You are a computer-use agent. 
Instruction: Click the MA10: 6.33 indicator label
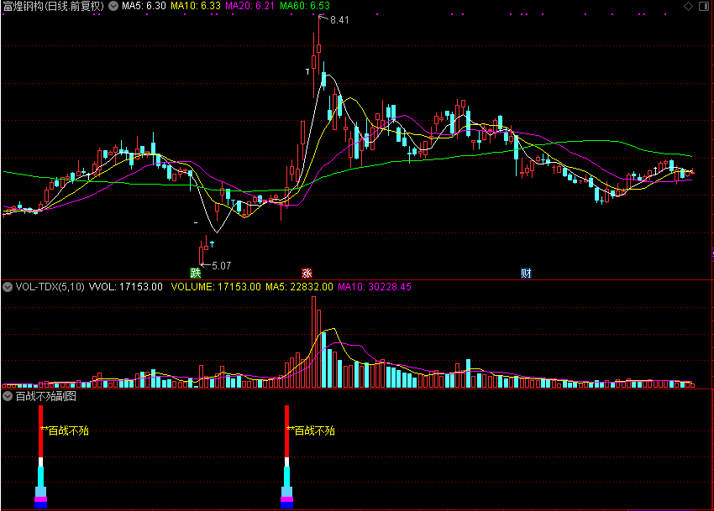tap(196, 6)
